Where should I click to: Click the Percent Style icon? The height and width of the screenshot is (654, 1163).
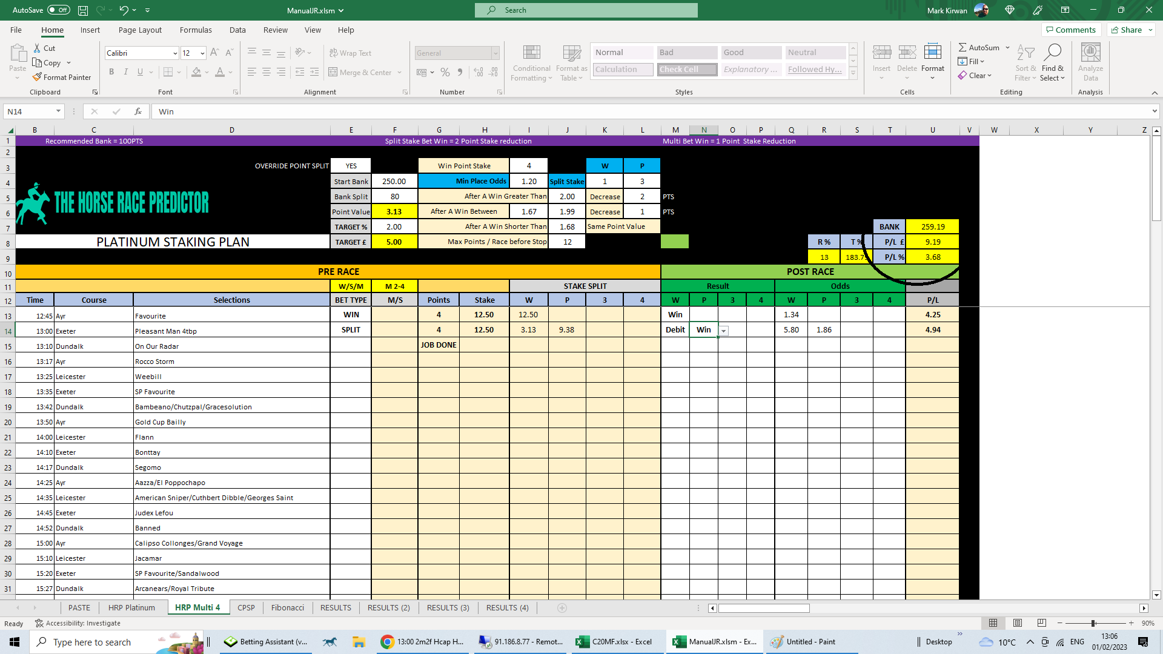pyautogui.click(x=445, y=72)
